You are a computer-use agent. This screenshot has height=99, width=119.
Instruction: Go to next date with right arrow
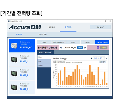coord(106,58)
